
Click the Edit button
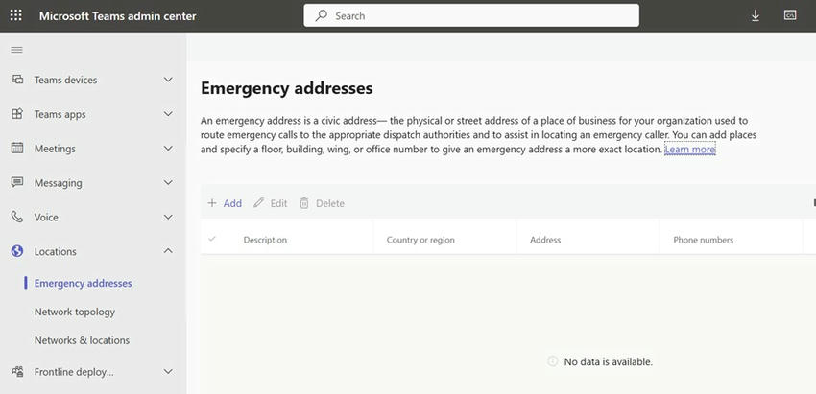pos(271,203)
